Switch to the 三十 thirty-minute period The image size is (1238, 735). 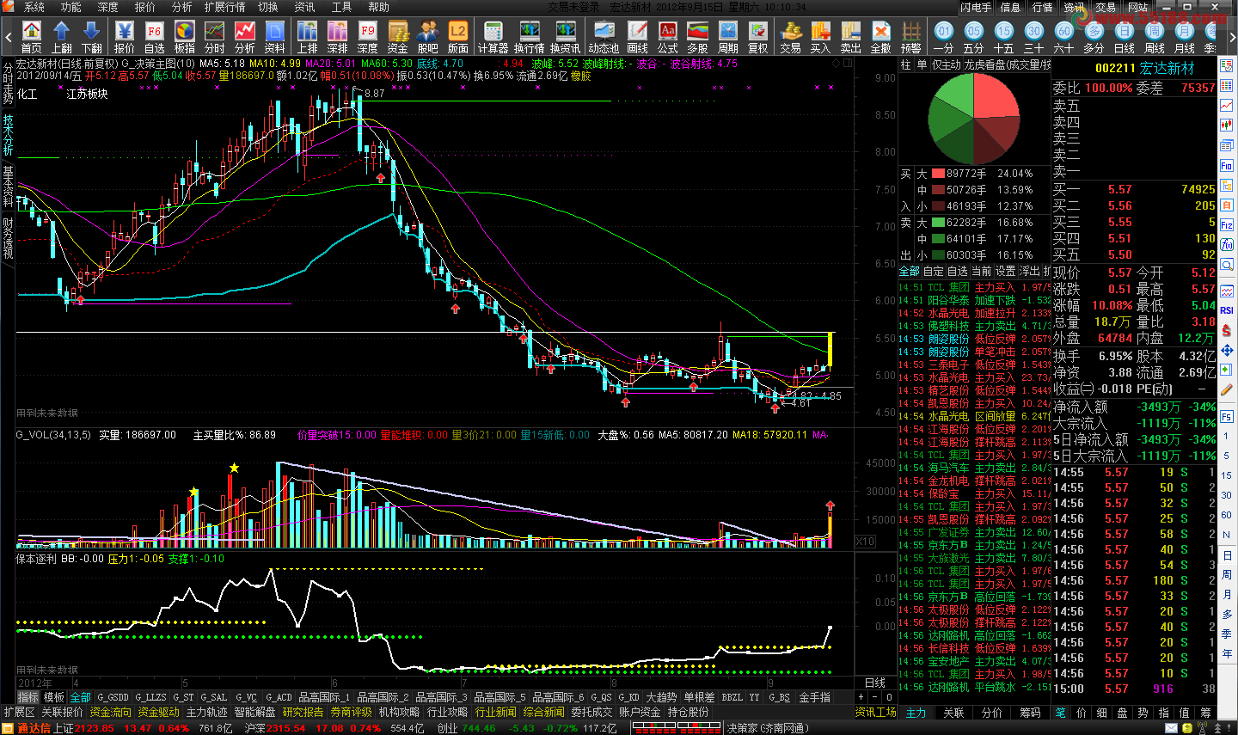tap(1034, 38)
